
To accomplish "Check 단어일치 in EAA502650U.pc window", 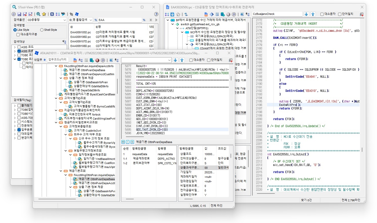I will (340, 14).
